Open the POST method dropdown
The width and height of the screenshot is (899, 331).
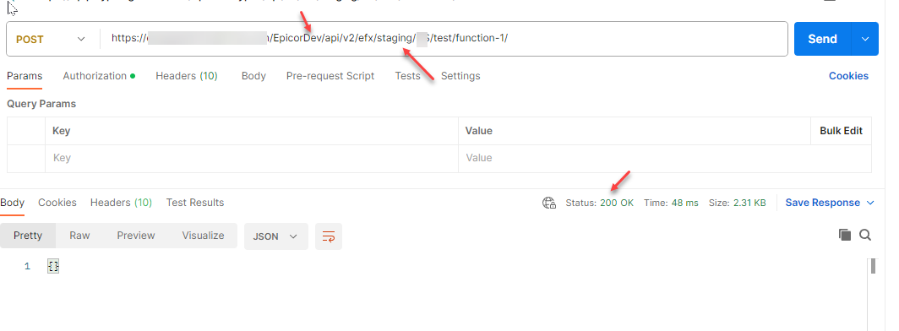click(x=52, y=39)
